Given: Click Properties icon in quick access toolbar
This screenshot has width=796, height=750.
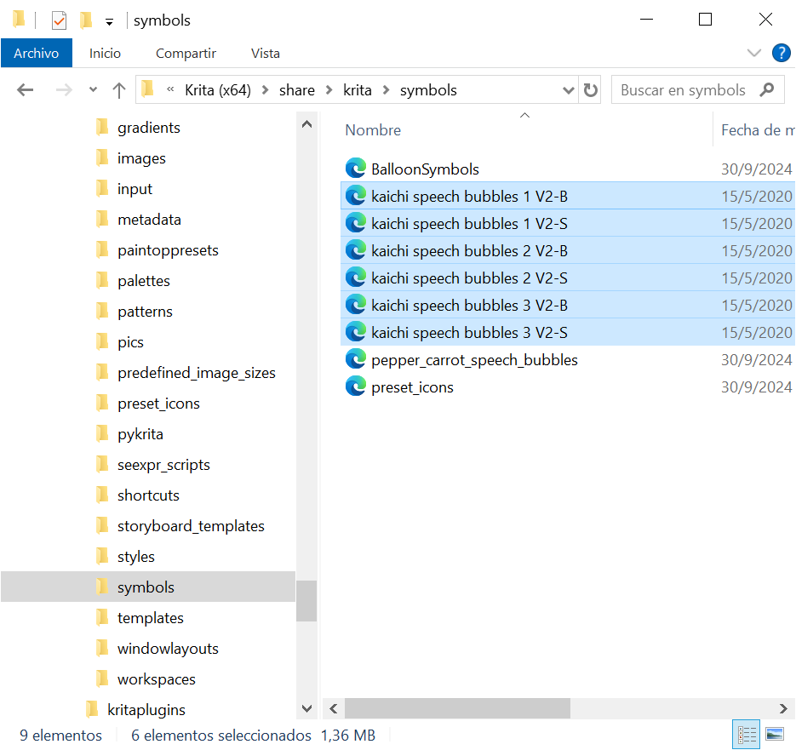Looking at the screenshot, I should [x=59, y=20].
